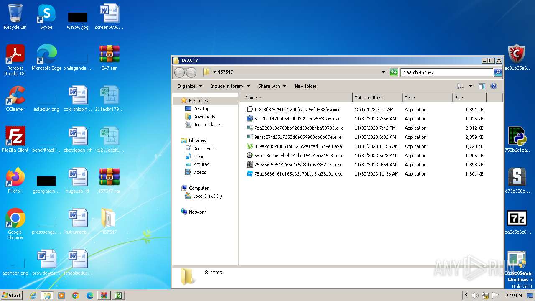The height and width of the screenshot is (301, 535).
Task: Open Internet Explorer from taskbar
Action: pos(33,296)
